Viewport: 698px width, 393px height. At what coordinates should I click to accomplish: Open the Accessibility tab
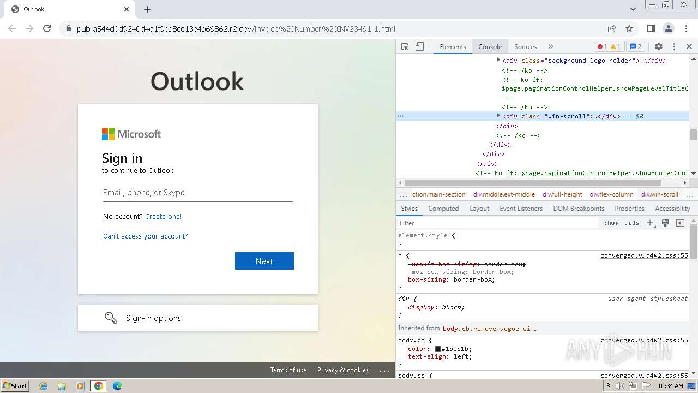672,209
